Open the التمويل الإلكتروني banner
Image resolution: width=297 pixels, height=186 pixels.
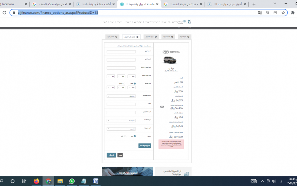tap(127, 171)
